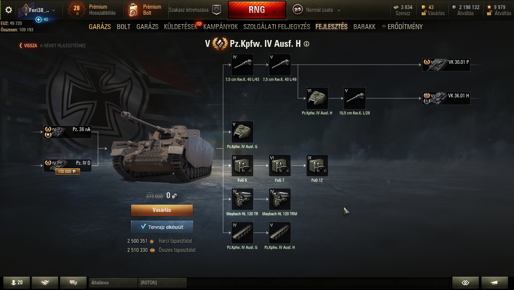Select the 7,5 cm Kw.K. 40 L/43 gun module
514x290 pixels.
[242, 65]
